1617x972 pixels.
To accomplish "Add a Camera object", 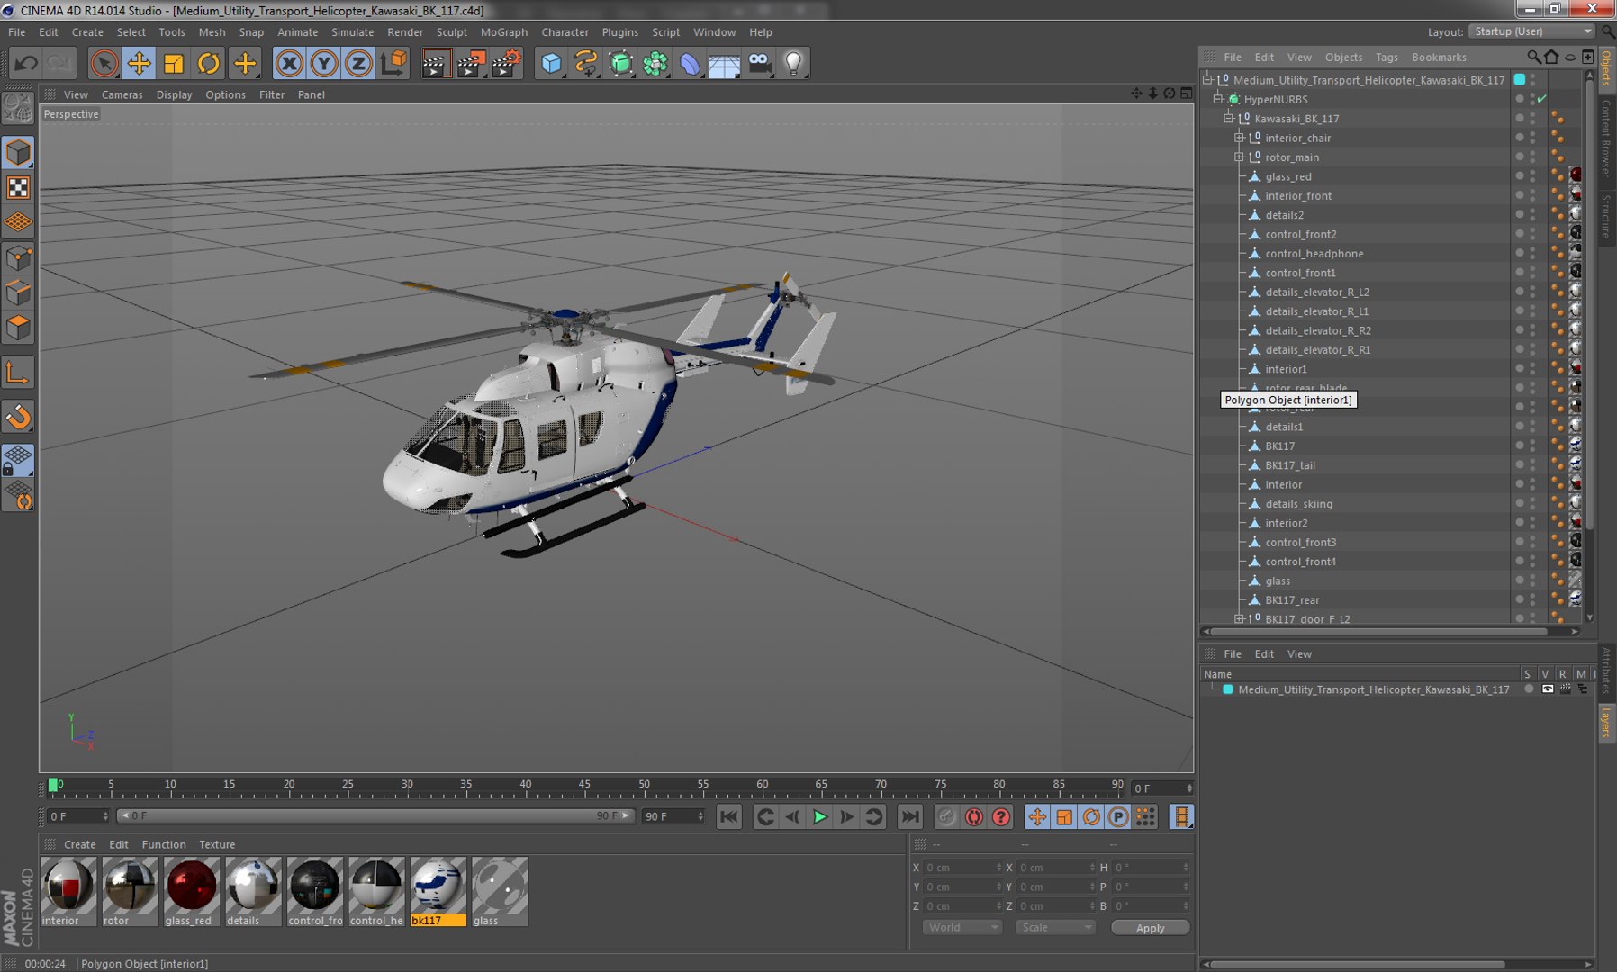I will point(759,63).
